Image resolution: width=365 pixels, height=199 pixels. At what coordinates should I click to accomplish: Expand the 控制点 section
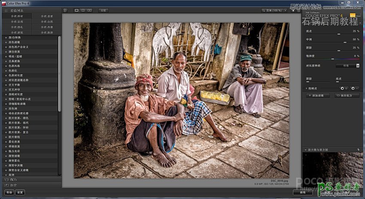click(x=307, y=88)
